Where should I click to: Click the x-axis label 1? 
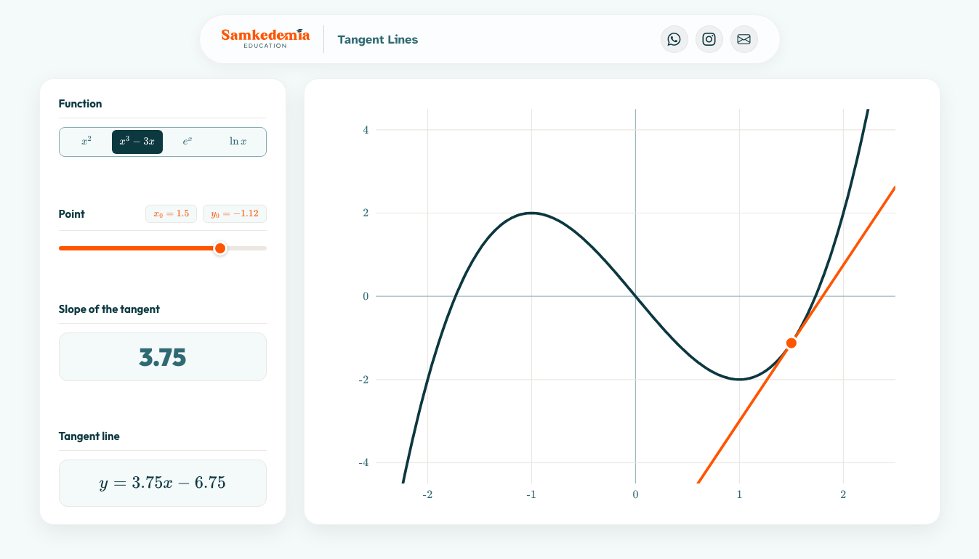coord(739,494)
